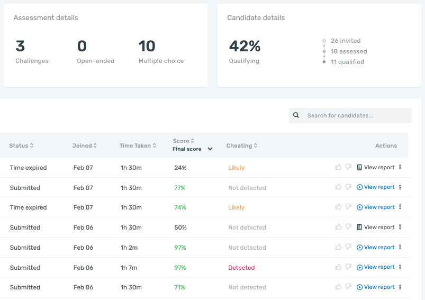Focus the Search for candidates field
This screenshot has width=425, height=300.
pos(355,115)
